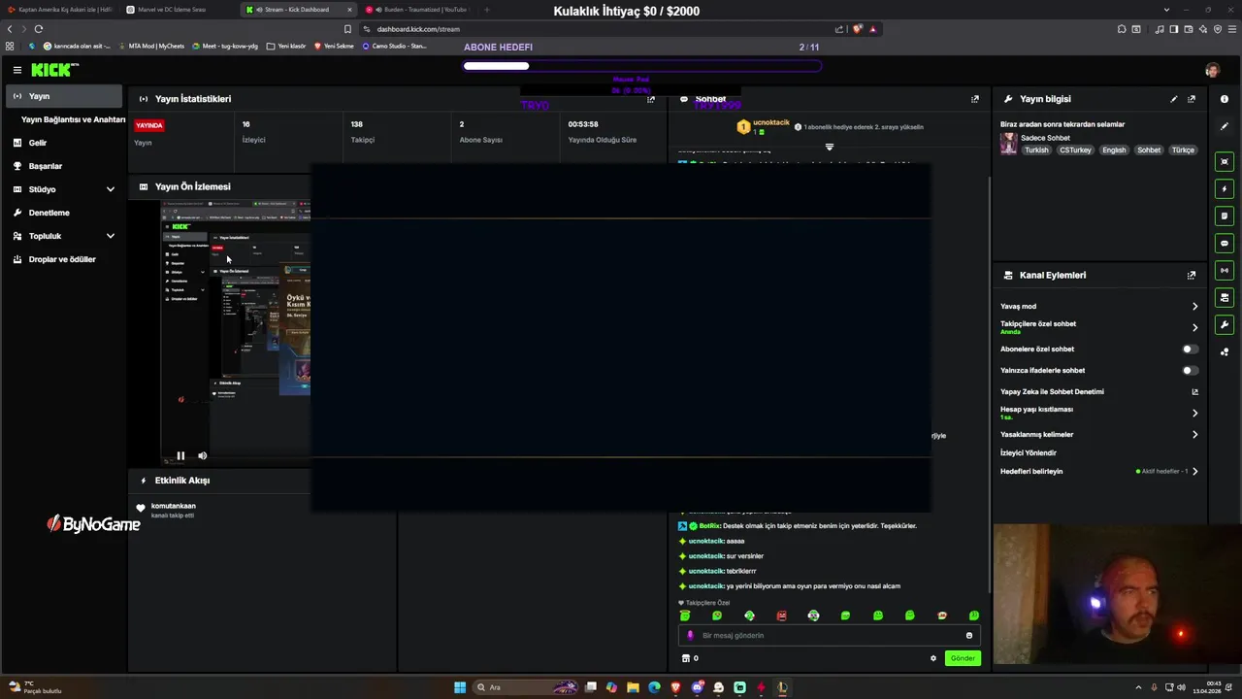Open İzleyici Yönlendir action
The image size is (1242, 699).
[1029, 453]
